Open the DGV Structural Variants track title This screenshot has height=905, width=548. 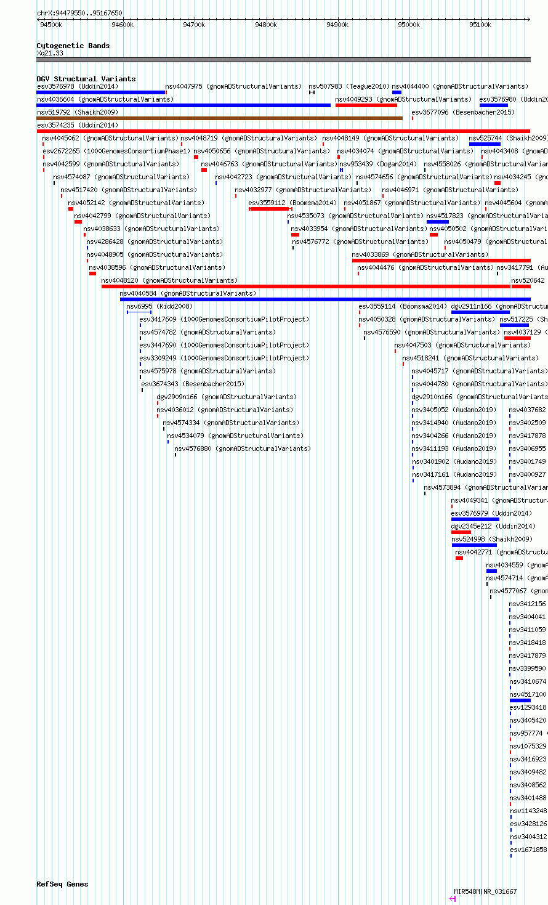[x=86, y=79]
